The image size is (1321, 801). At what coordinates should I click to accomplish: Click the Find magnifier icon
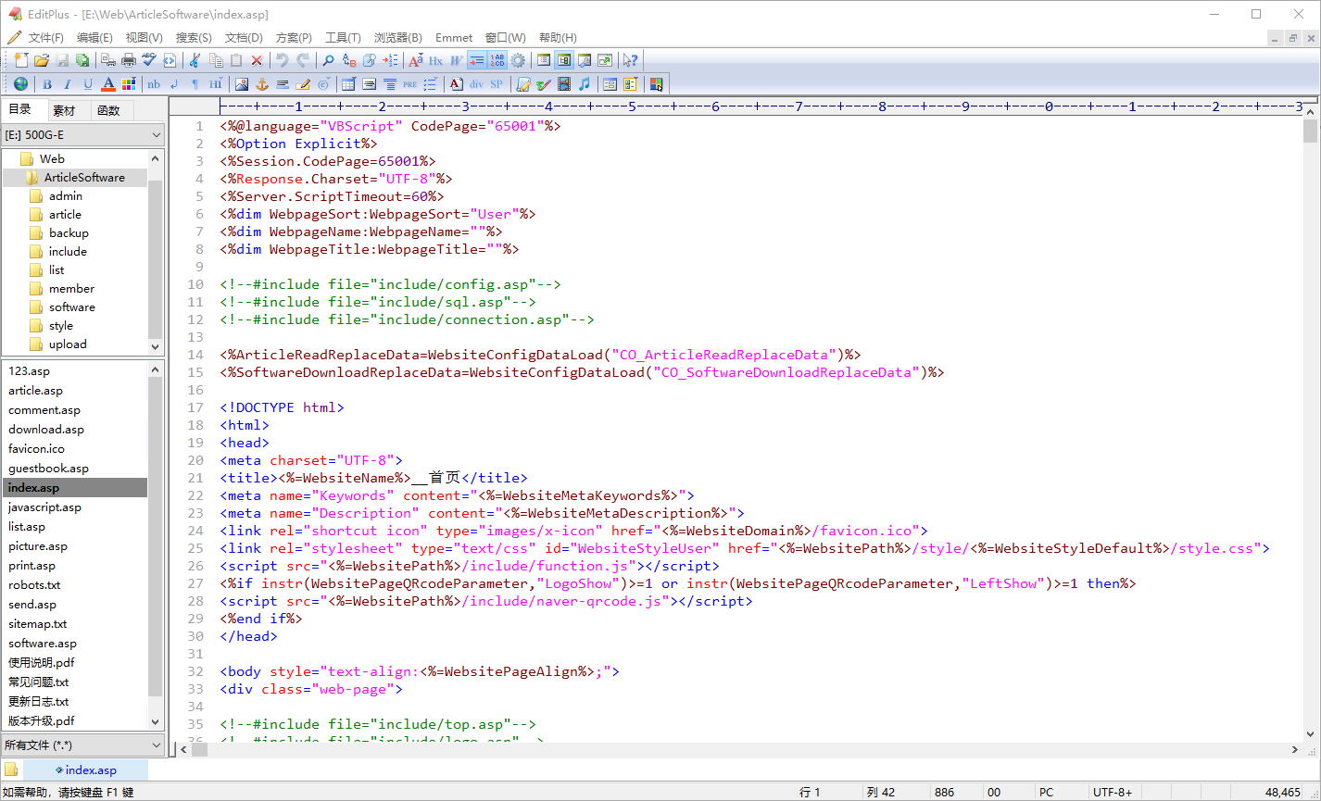328,60
